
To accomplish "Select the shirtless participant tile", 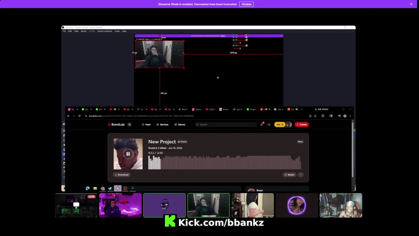I will pos(341,206).
